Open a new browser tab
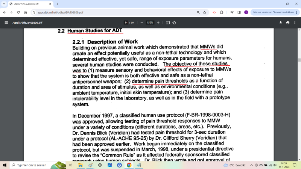 point(57,4)
